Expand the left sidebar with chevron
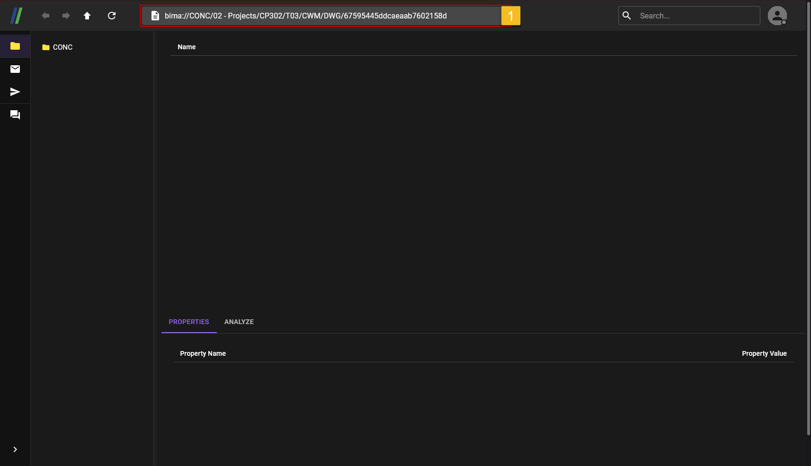Image resolution: width=811 pixels, height=466 pixels. click(15, 449)
